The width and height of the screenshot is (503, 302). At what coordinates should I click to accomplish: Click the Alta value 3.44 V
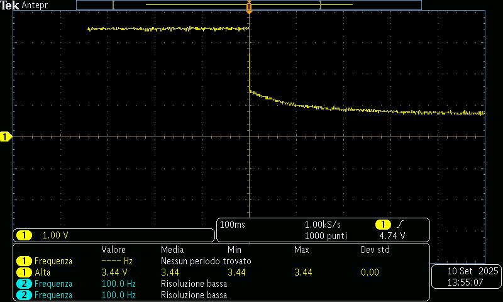tap(114, 272)
